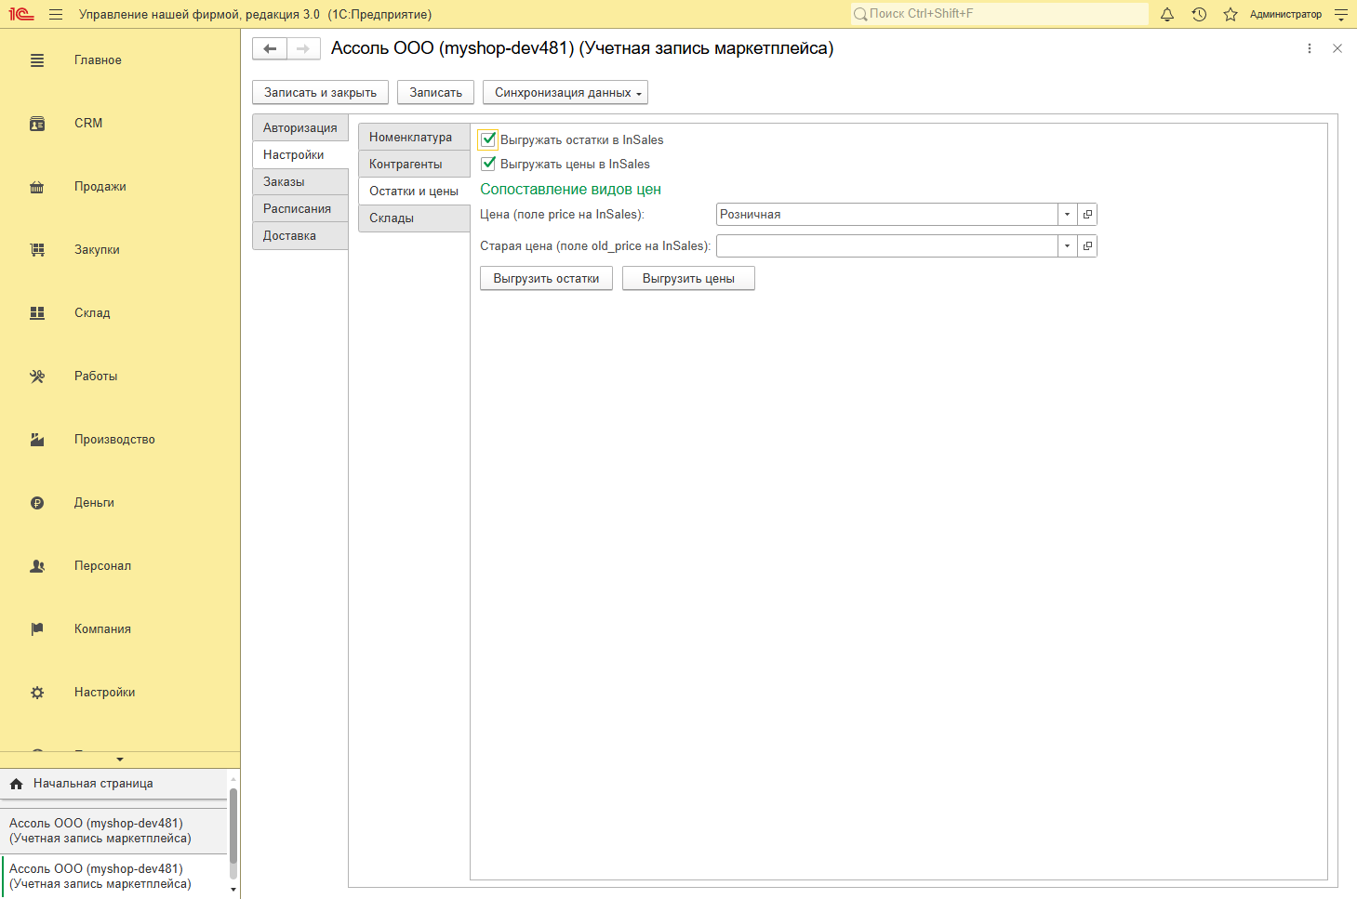Screen dimensions: 1357x899
Task: Close the marketplace account form
Action: point(1337,48)
